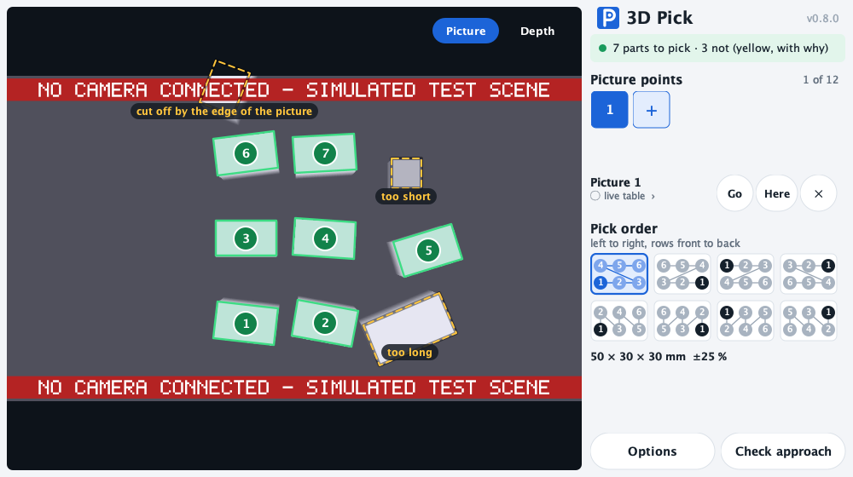Click the Here button

tap(777, 193)
